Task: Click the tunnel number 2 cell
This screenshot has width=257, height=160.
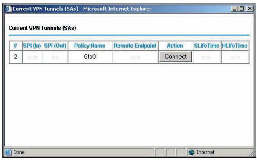Action: pyautogui.click(x=16, y=57)
